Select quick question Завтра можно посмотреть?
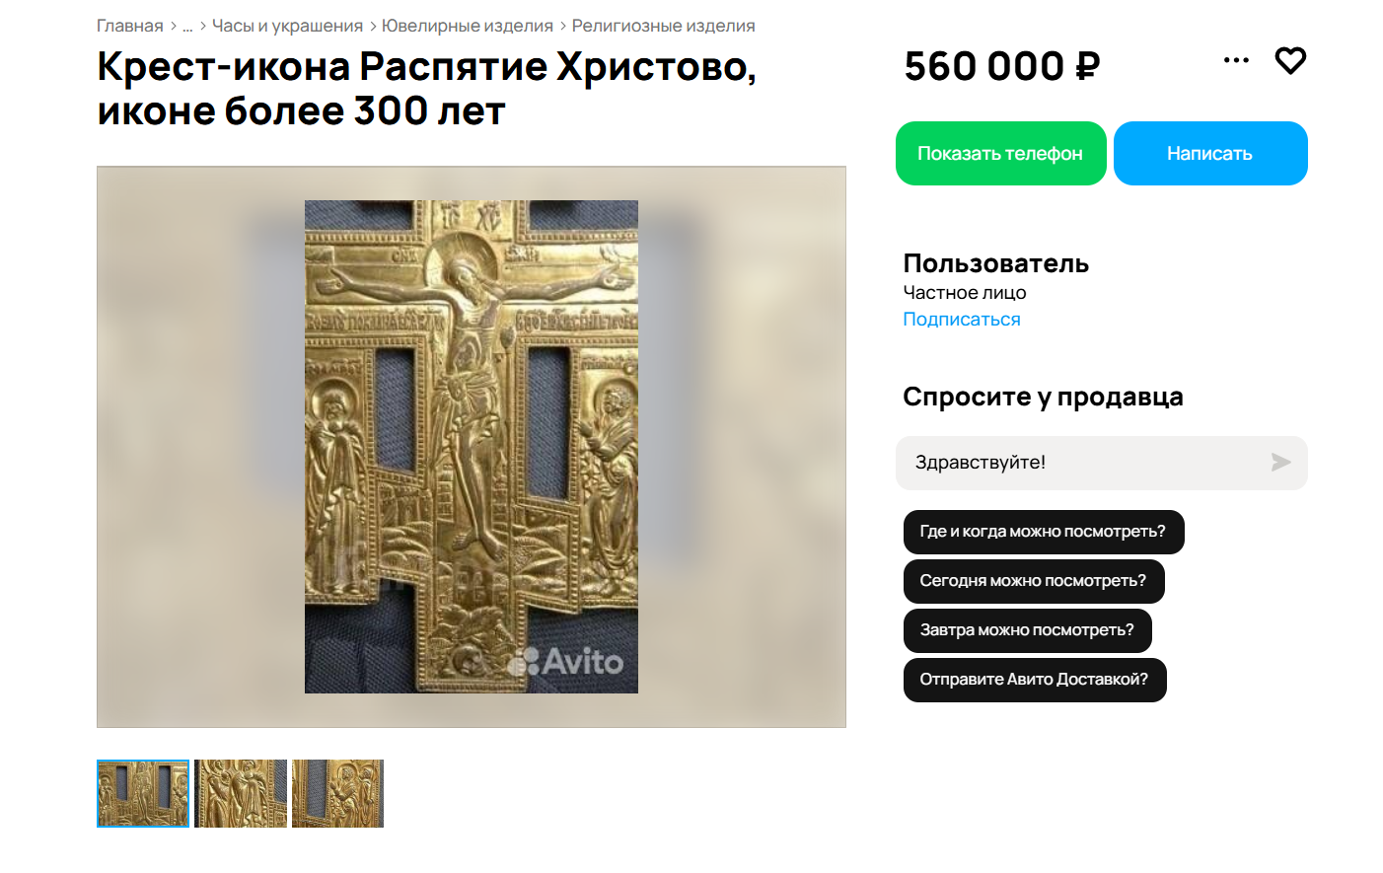The width and height of the screenshot is (1383, 873). tap(1028, 630)
